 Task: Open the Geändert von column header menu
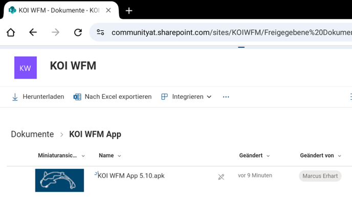(320, 156)
